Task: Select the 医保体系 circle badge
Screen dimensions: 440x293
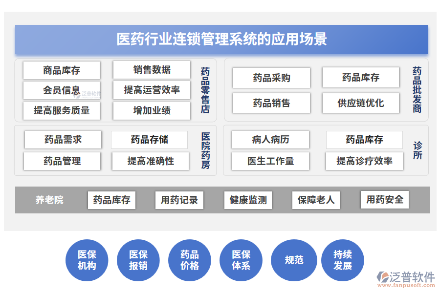Action: [241, 260]
